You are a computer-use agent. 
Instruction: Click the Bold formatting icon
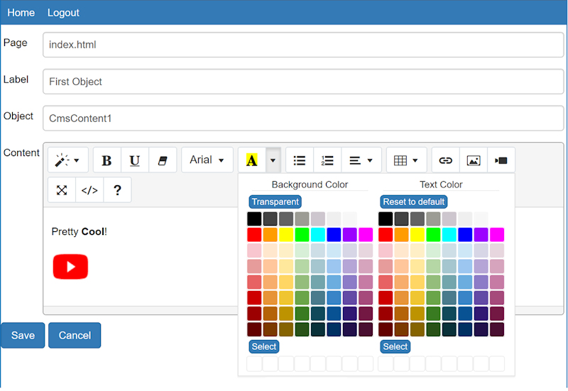(x=107, y=160)
